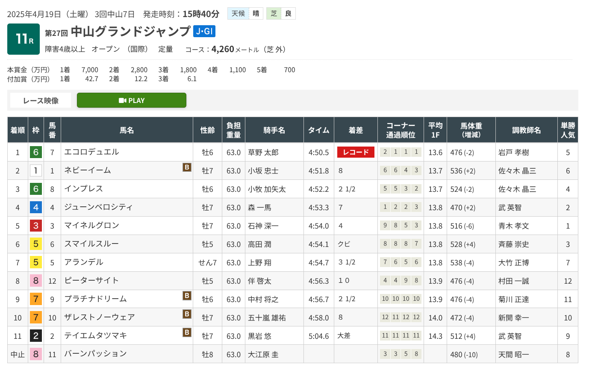Click the red frame 3 badge for マイネルグロン
598x373 pixels.
[x=36, y=226]
